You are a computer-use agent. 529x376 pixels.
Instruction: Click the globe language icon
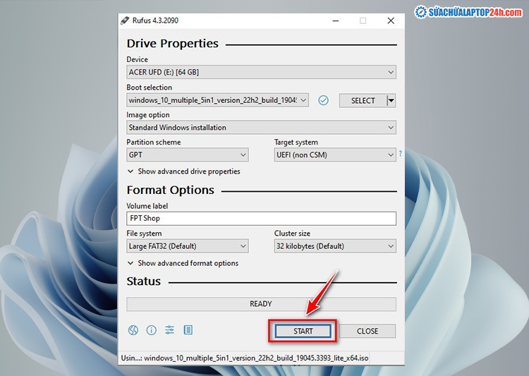[x=133, y=330]
